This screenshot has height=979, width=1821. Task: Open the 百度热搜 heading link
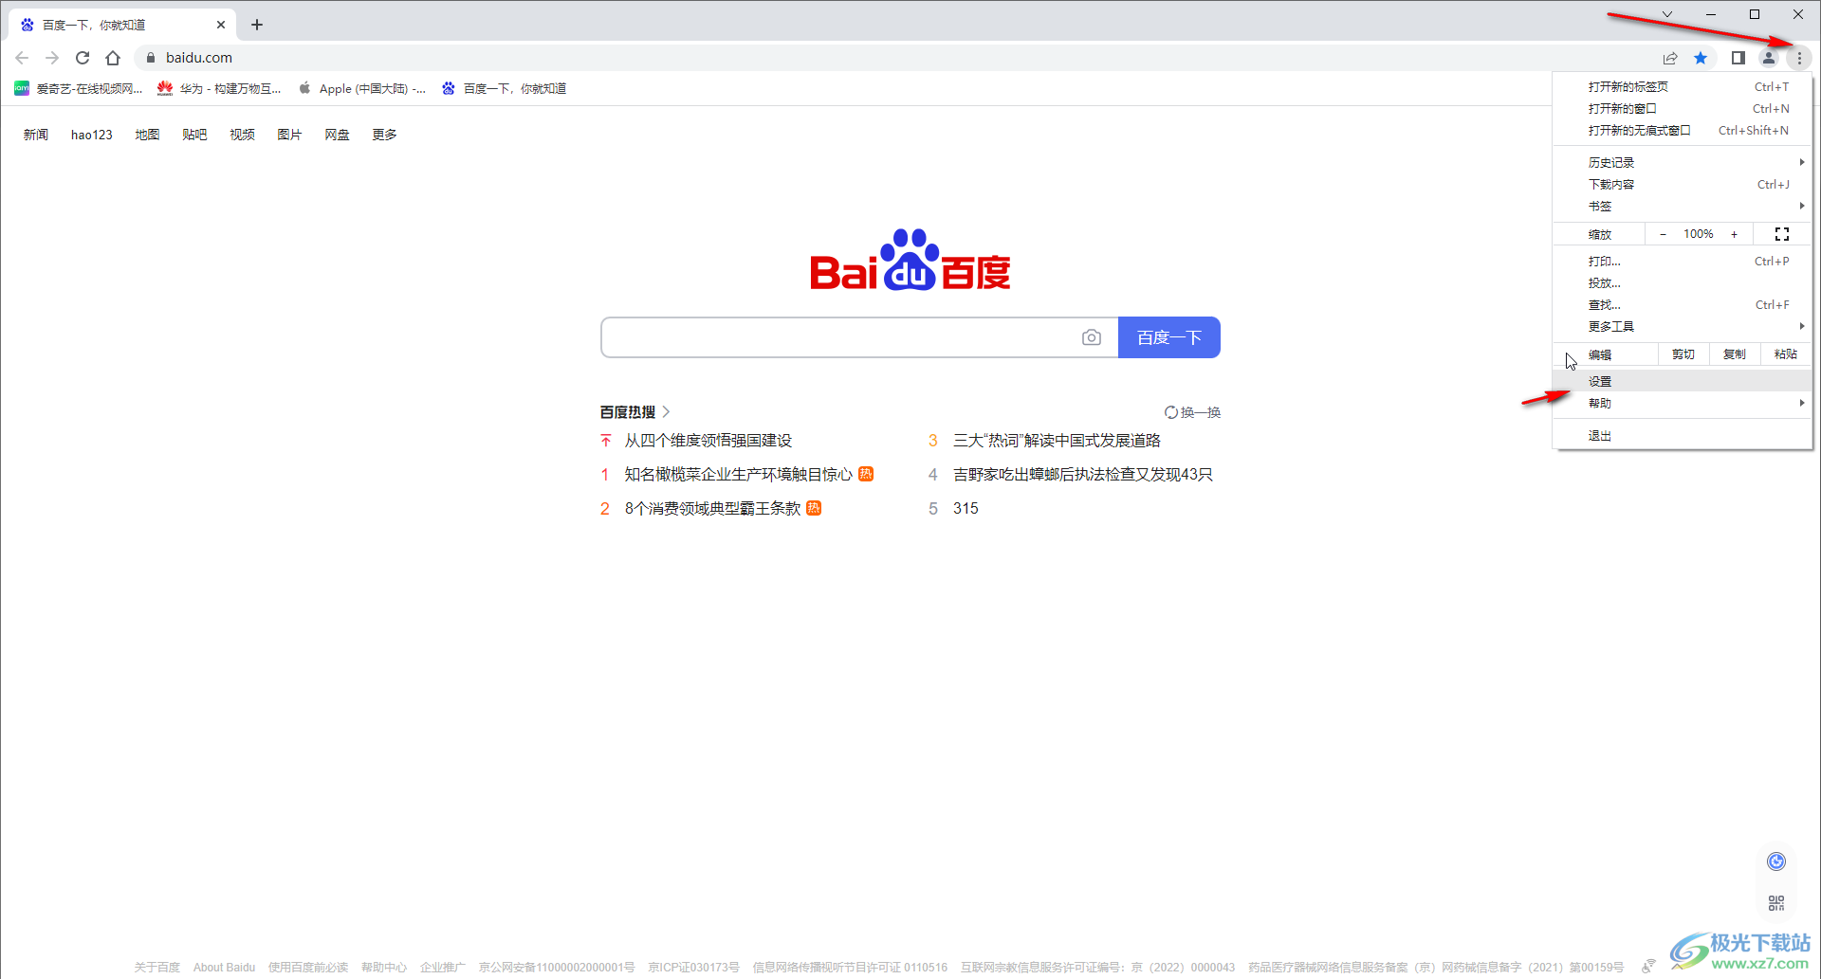(x=635, y=412)
